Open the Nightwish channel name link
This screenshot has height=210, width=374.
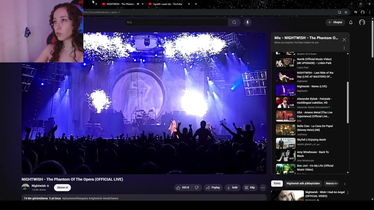point(39,186)
